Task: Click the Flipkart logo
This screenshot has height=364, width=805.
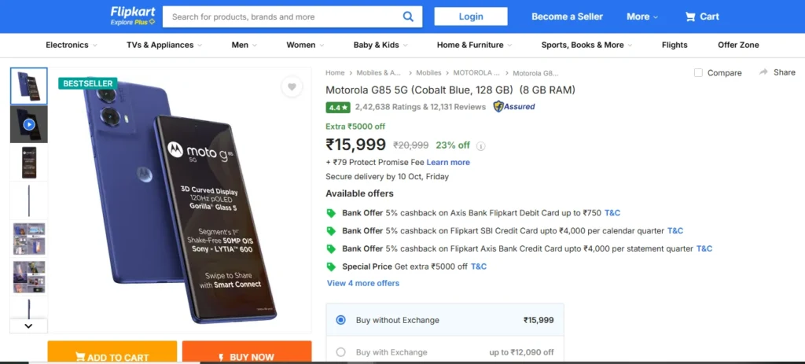Action: pyautogui.click(x=133, y=16)
